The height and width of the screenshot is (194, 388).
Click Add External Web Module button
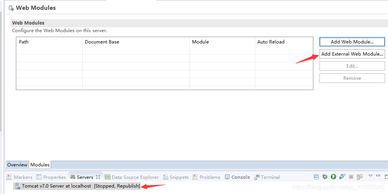click(x=352, y=54)
